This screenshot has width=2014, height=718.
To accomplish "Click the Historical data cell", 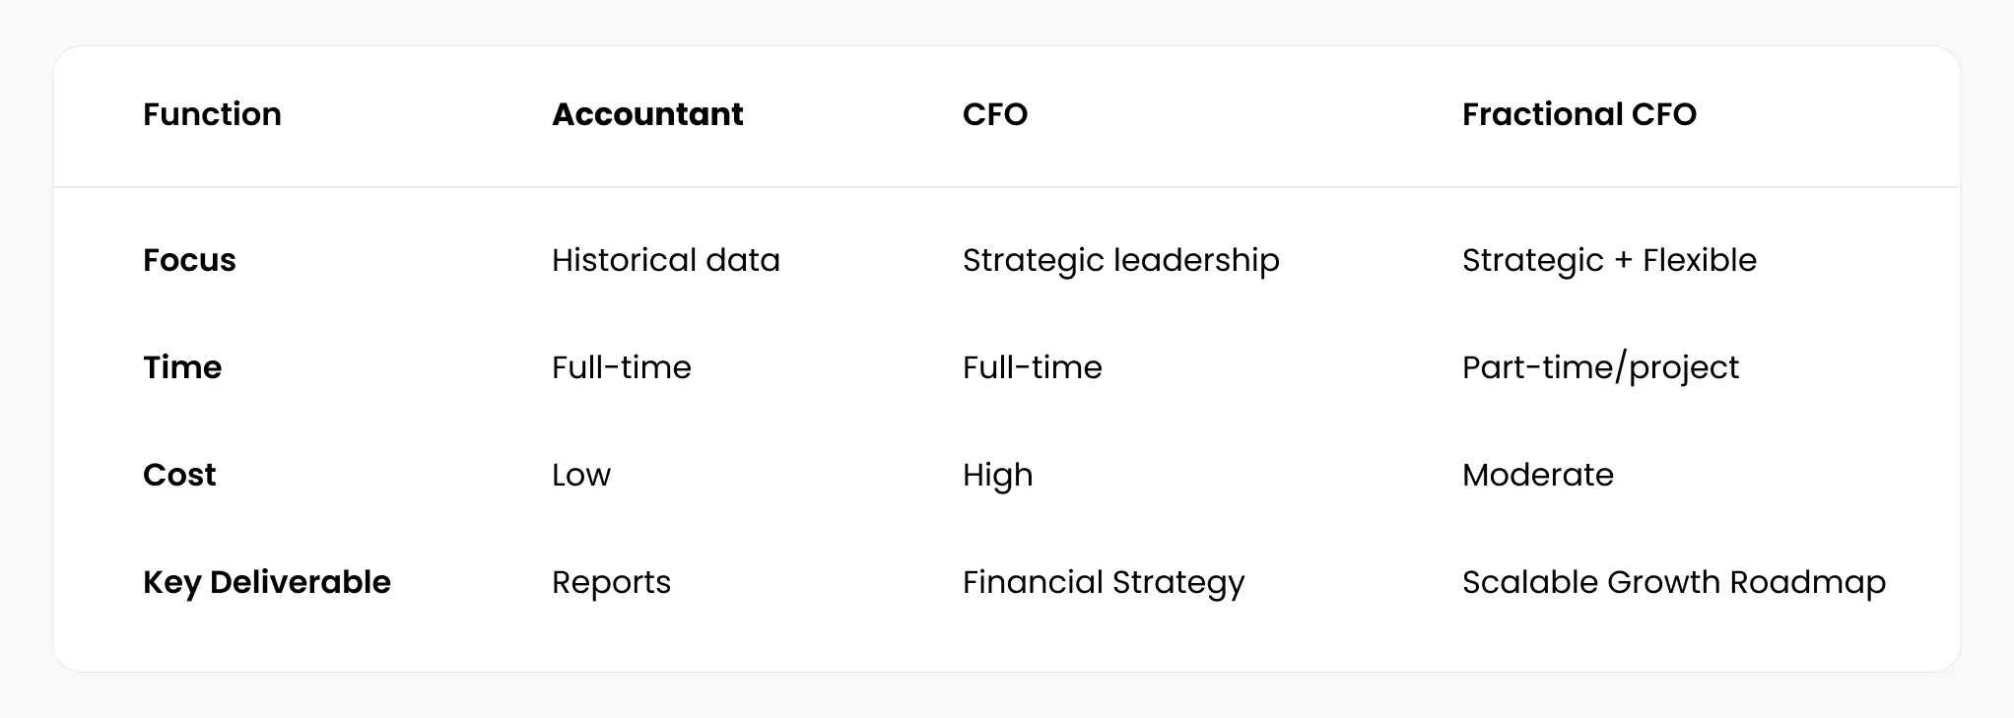I will [666, 260].
